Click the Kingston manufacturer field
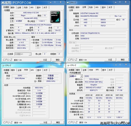 pos(94,85)
